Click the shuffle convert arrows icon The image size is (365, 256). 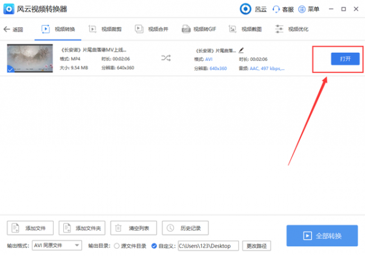pyautogui.click(x=166, y=58)
